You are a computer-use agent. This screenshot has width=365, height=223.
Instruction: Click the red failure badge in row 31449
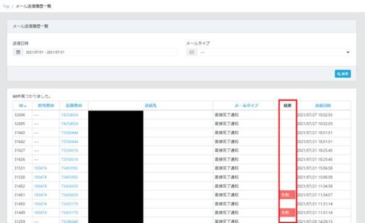(x=287, y=213)
